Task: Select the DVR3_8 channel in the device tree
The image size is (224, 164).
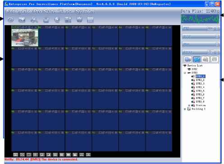Action: [200, 102]
